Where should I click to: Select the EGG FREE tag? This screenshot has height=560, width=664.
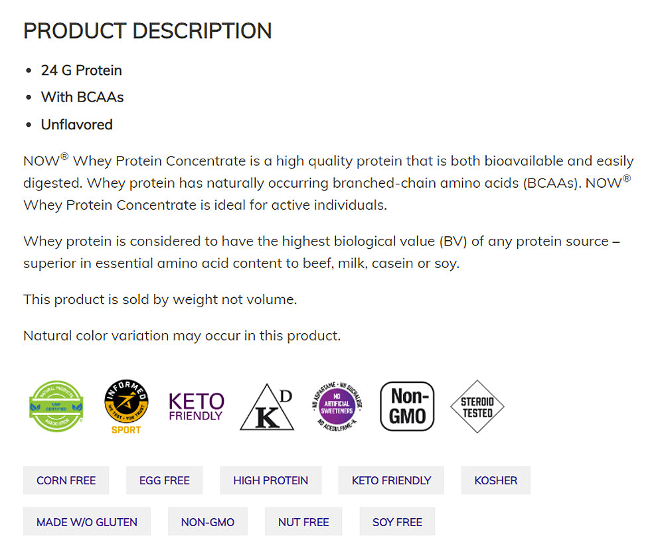click(x=165, y=480)
